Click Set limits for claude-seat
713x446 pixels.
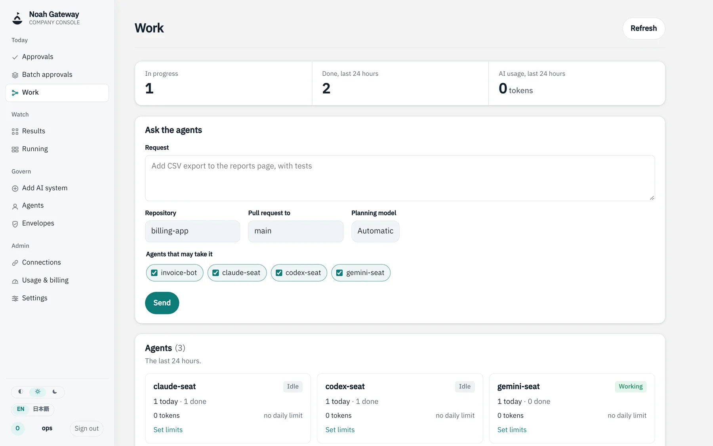click(168, 430)
